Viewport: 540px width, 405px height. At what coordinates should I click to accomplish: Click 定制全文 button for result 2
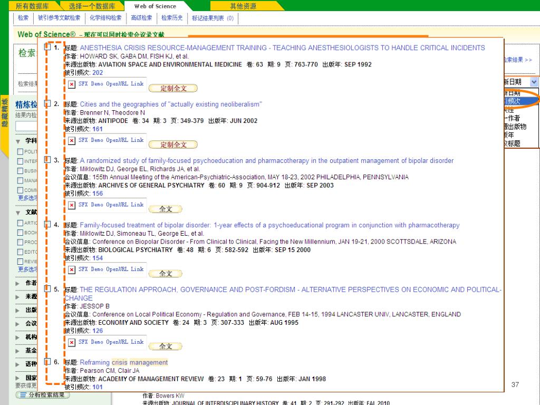tap(173, 144)
